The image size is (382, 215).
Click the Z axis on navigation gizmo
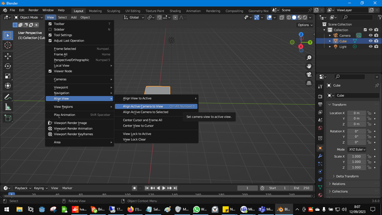click(301, 35)
